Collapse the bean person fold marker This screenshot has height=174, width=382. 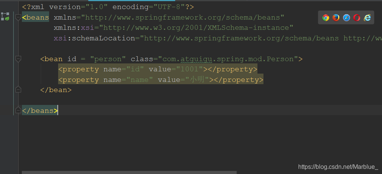(18, 59)
